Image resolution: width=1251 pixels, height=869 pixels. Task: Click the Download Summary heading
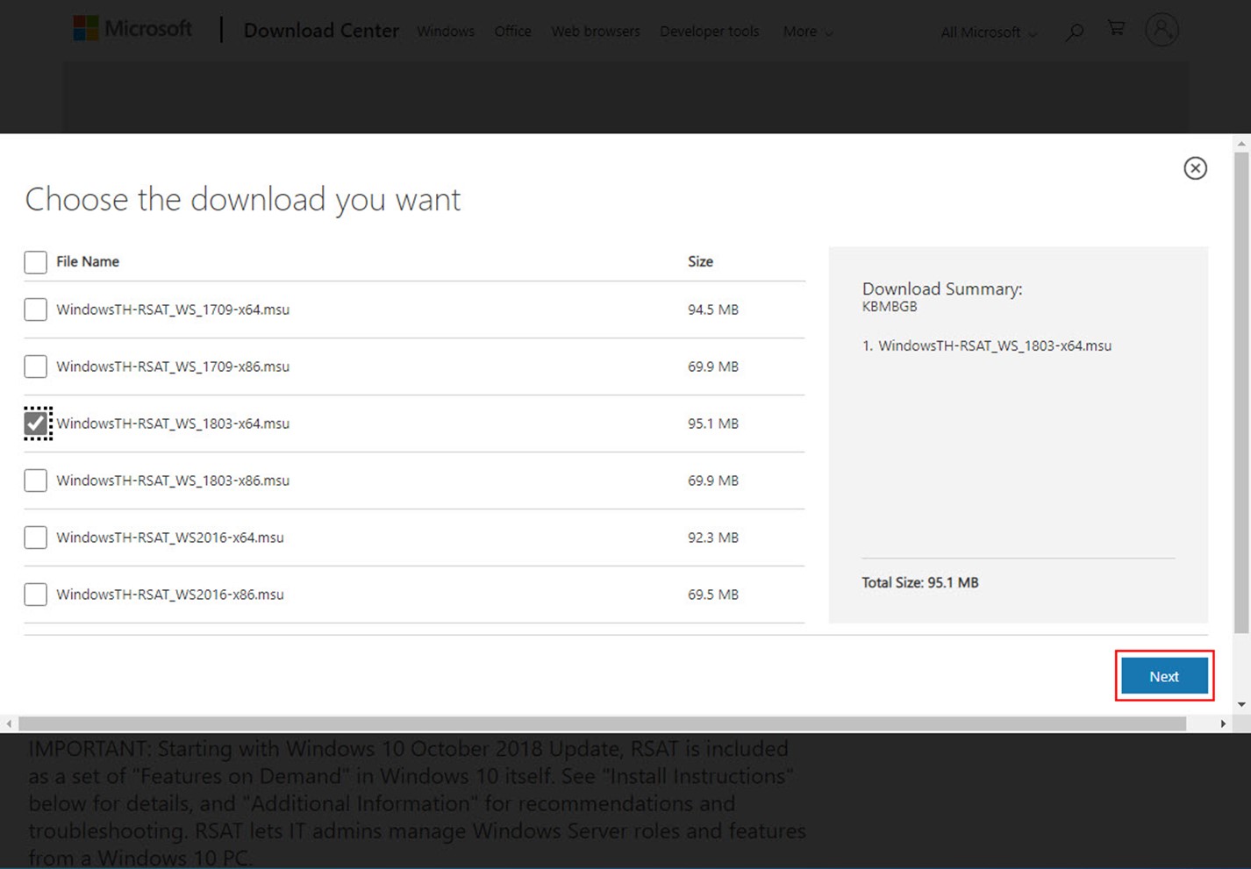[942, 288]
